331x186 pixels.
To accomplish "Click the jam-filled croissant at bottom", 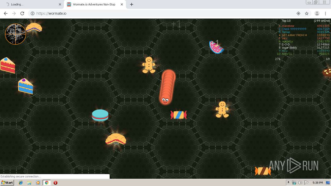I will [116, 139].
